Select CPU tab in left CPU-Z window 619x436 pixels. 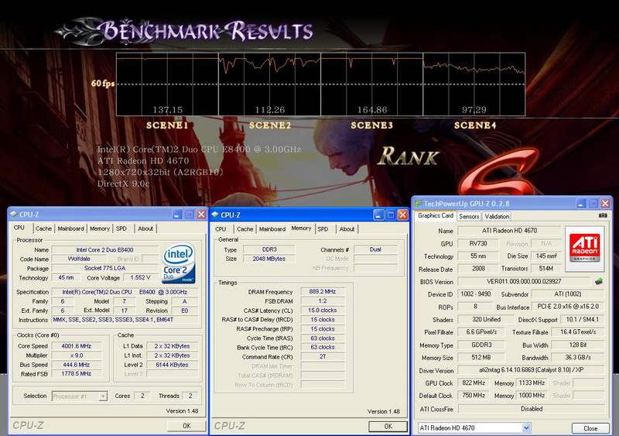pos(19,228)
